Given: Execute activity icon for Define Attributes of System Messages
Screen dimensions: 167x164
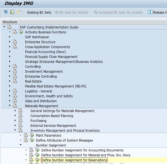Looking at the screenshot, I should tap(32, 140).
